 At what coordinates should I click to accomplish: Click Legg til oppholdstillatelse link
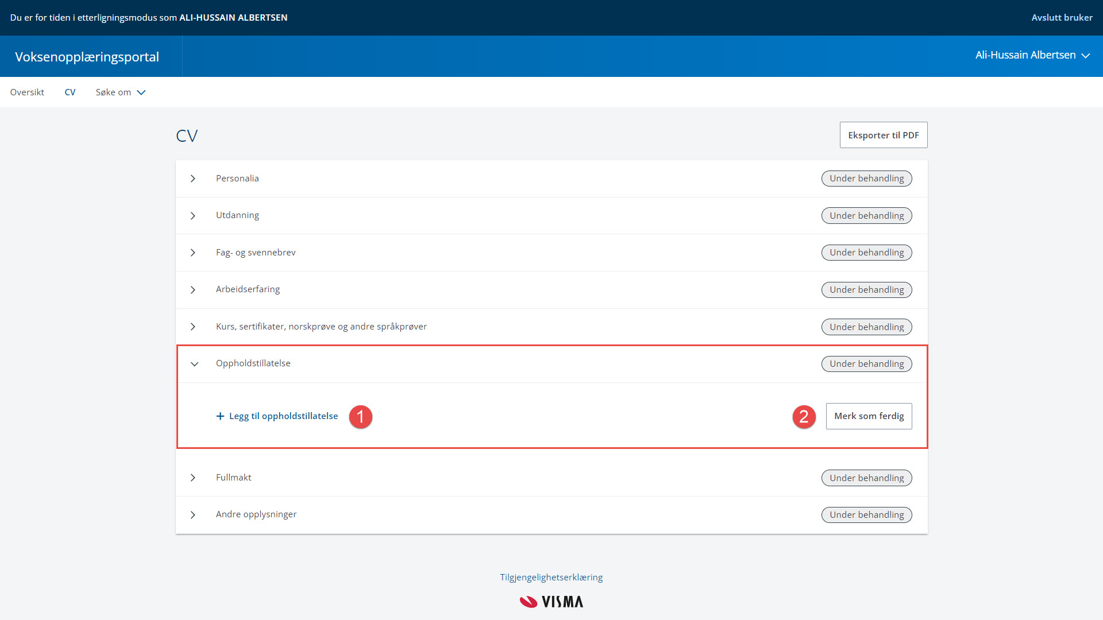(277, 416)
